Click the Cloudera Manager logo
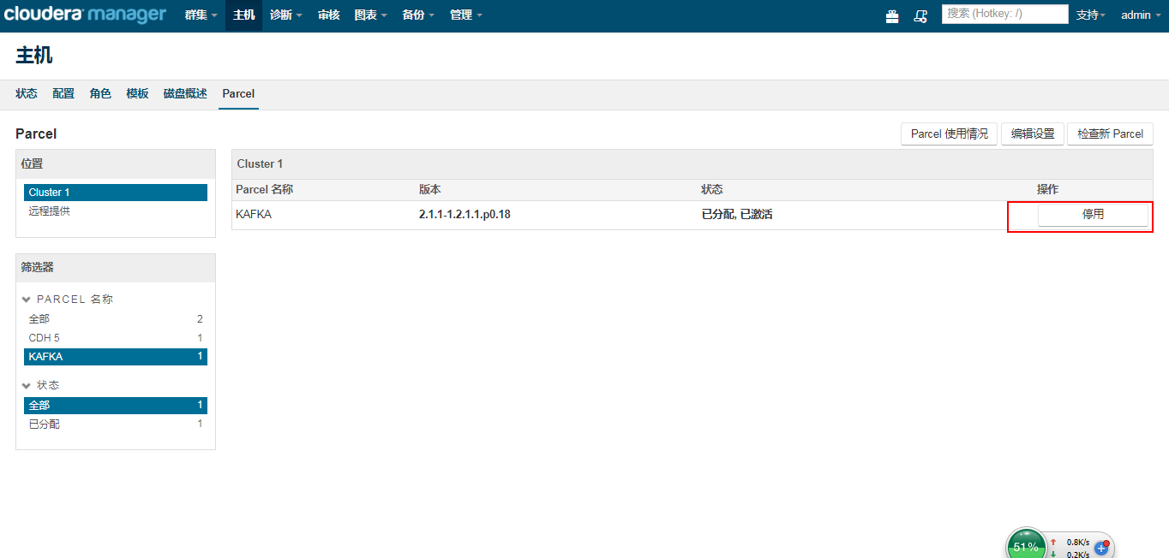1169x558 pixels. [x=85, y=15]
